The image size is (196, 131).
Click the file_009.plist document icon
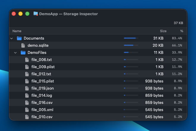tap(27, 67)
